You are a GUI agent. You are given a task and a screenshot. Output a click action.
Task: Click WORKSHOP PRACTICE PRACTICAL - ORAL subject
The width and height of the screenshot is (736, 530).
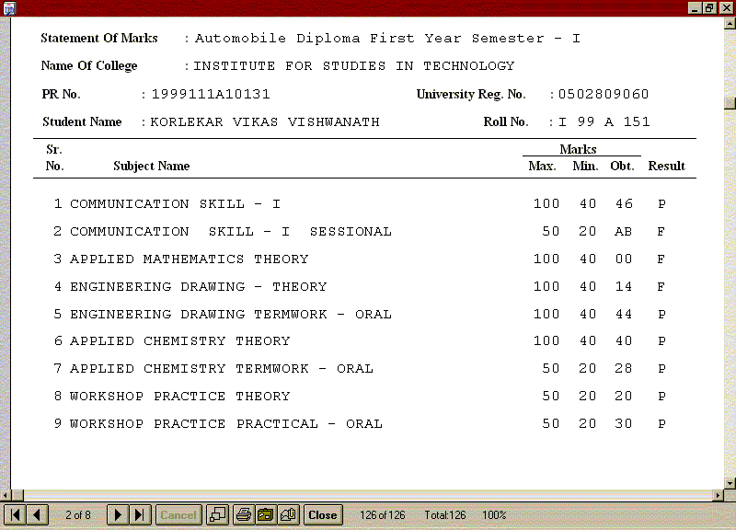(x=225, y=424)
